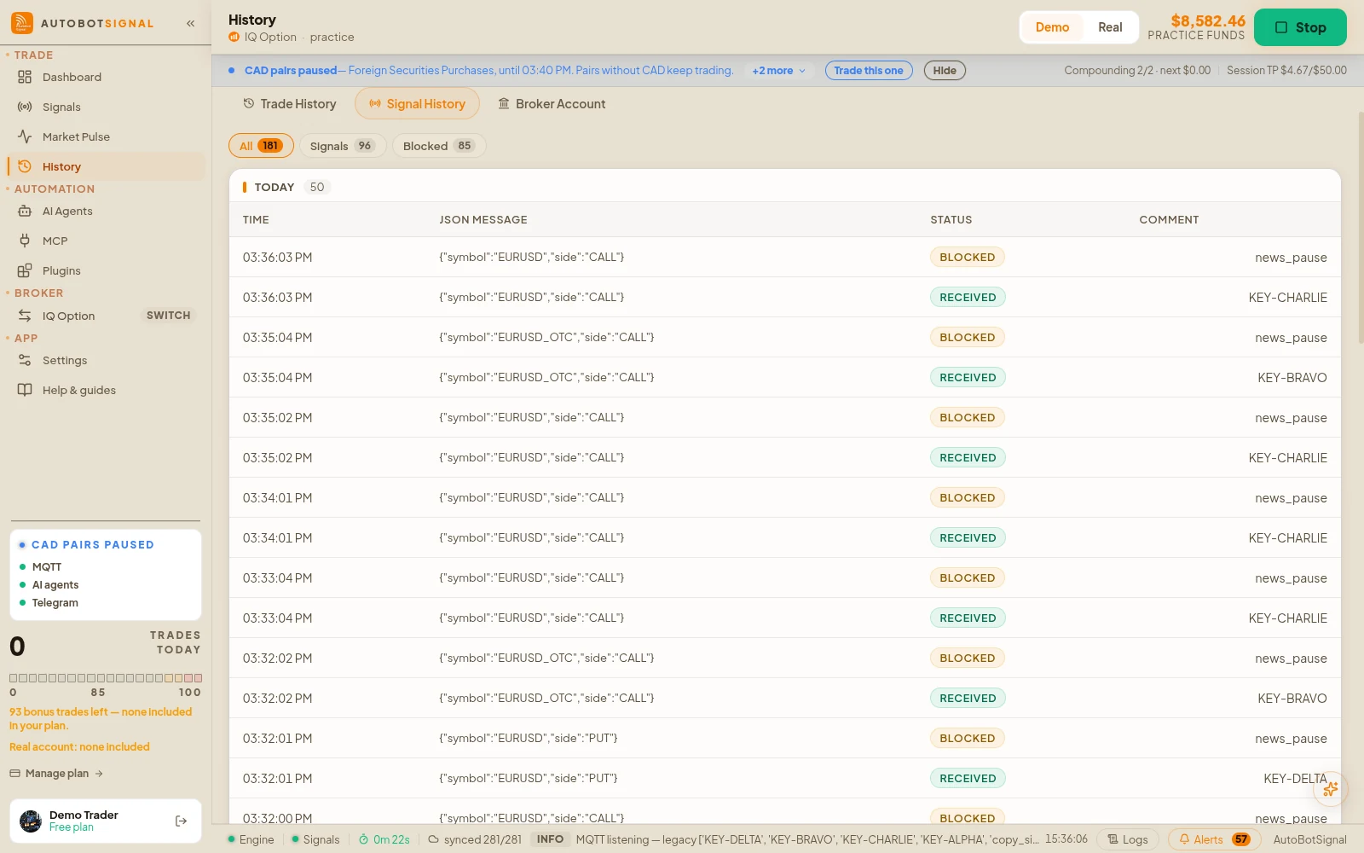Click the floating sparkle assistant icon
The width and height of the screenshot is (1364, 853).
click(x=1331, y=789)
